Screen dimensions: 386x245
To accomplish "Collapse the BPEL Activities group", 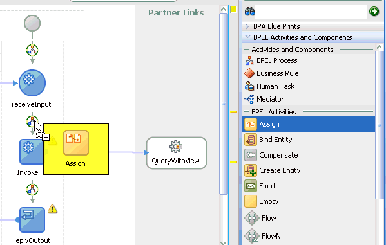I will [x=247, y=112].
